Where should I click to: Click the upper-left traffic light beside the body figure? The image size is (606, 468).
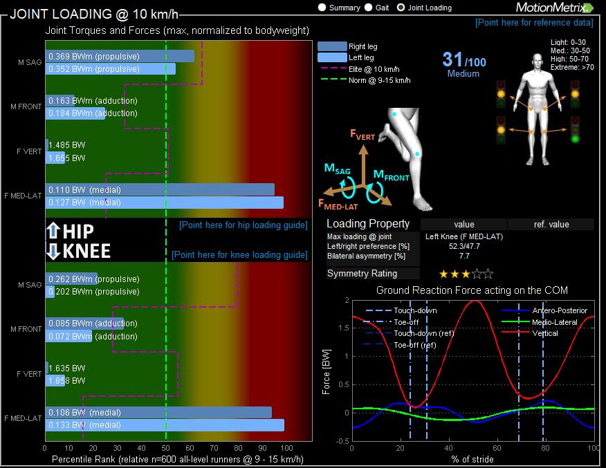tap(501, 94)
